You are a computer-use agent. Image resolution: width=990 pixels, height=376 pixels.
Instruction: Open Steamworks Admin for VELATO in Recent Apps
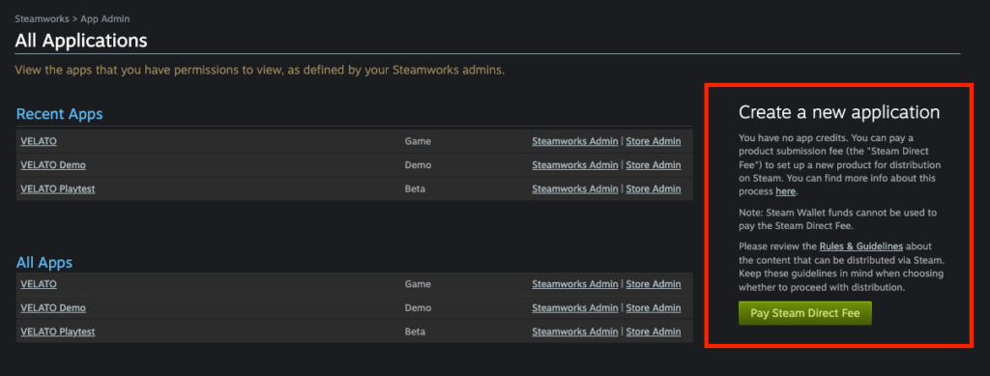574,141
